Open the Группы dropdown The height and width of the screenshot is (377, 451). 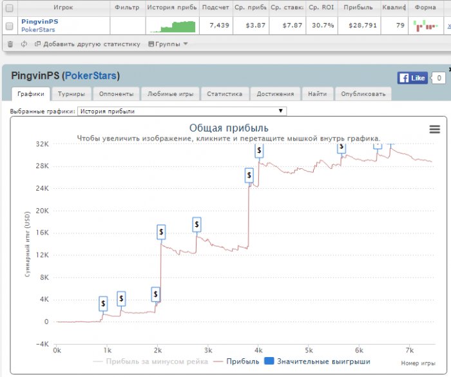click(168, 44)
